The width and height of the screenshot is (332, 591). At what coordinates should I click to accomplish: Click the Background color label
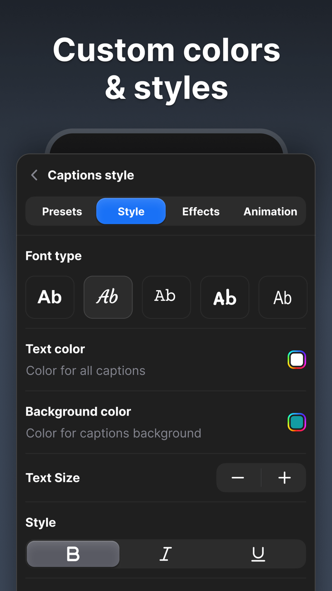click(78, 411)
